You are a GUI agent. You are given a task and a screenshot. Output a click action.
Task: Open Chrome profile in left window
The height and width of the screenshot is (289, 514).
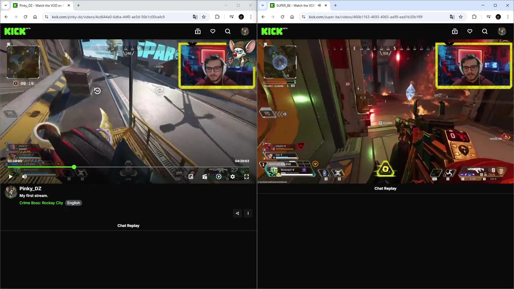241,17
